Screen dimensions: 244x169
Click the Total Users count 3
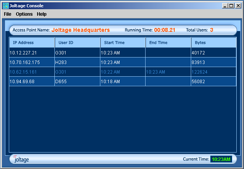click(211, 30)
